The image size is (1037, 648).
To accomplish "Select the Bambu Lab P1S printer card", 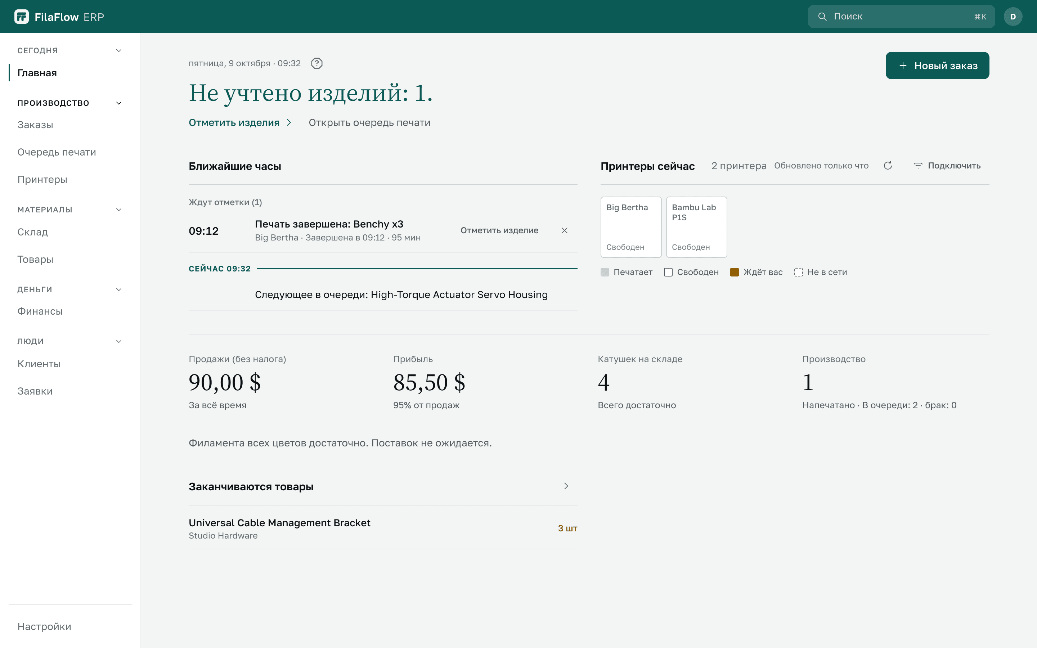I will click(x=696, y=227).
